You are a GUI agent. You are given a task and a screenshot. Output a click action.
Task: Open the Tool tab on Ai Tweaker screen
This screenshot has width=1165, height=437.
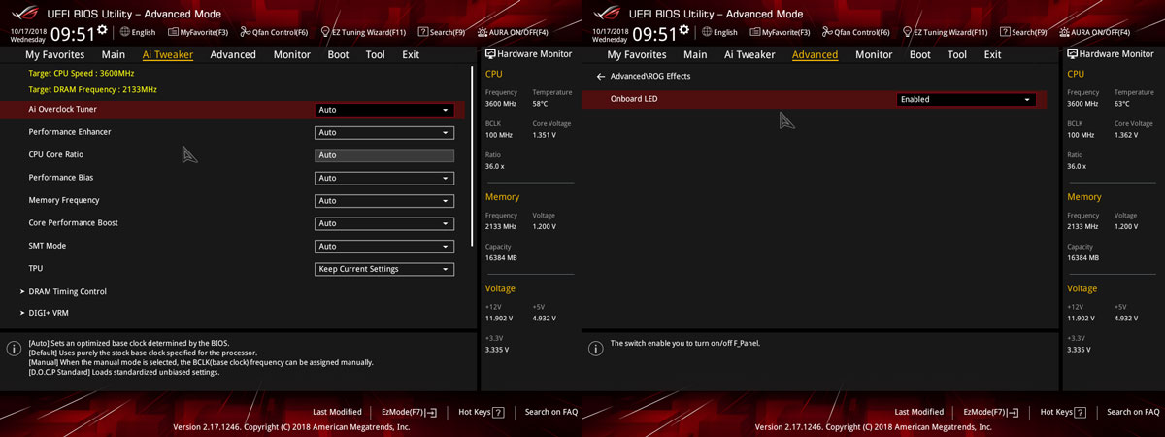coord(376,54)
